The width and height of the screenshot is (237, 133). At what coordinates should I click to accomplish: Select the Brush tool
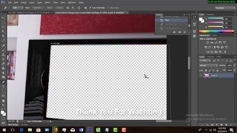pos(3,50)
